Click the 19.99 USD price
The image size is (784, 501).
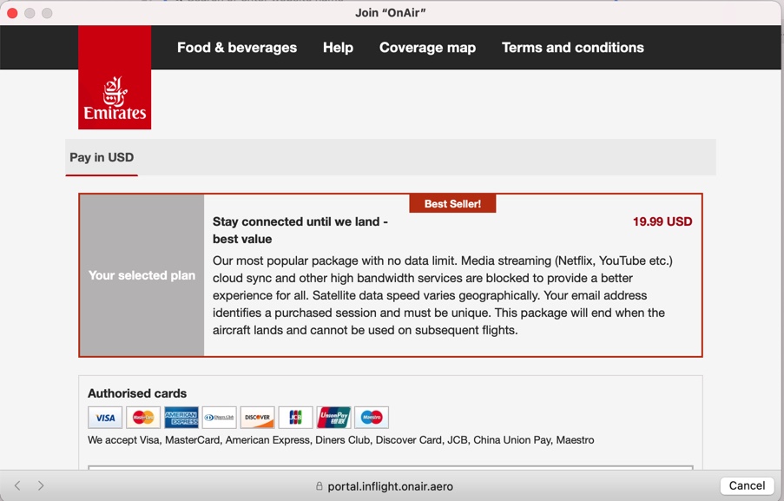point(662,221)
